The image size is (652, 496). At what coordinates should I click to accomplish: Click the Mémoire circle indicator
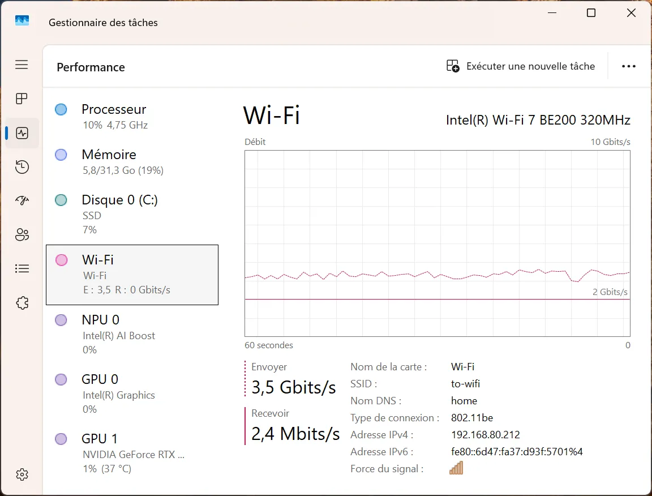click(61, 155)
